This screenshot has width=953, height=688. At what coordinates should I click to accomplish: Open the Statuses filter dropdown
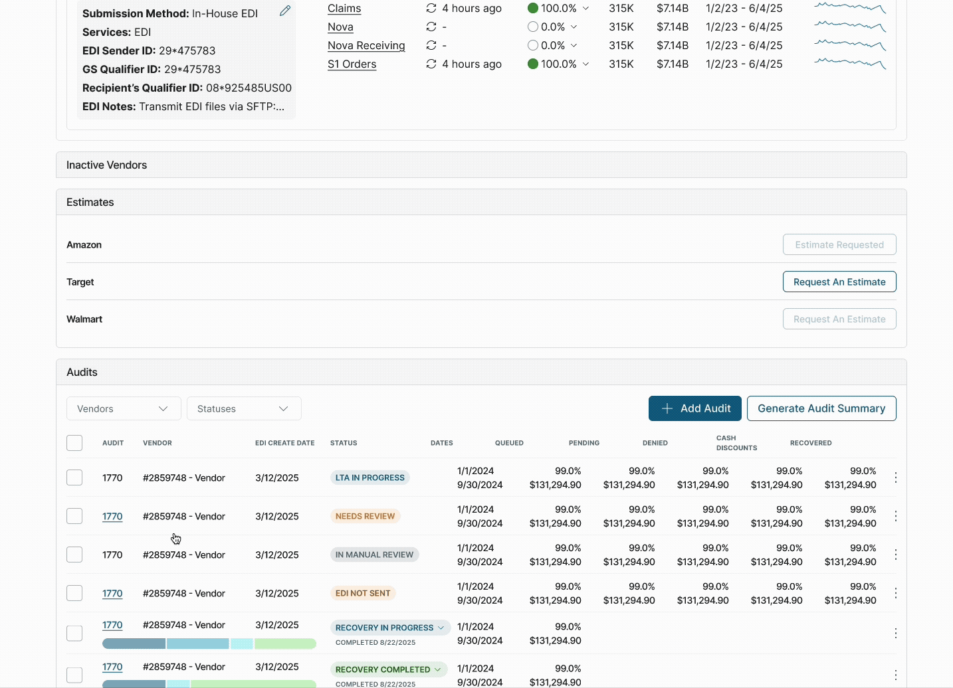pos(244,408)
